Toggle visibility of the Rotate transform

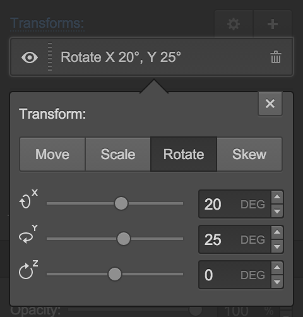coord(30,57)
